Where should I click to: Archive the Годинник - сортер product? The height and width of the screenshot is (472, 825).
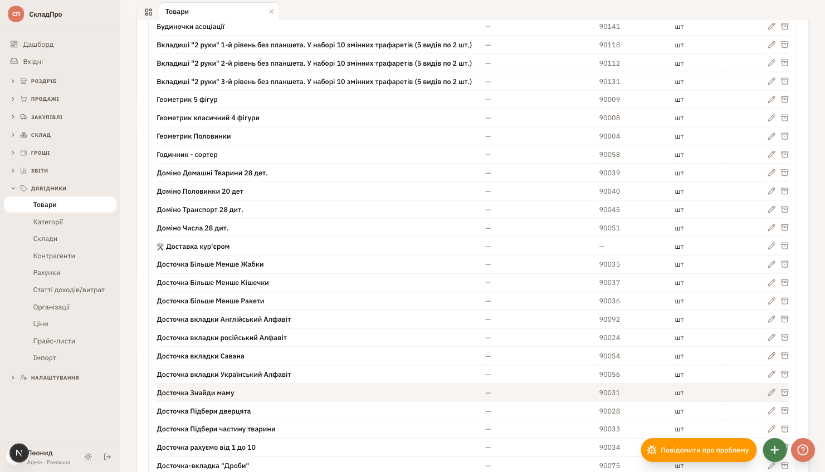[784, 155]
